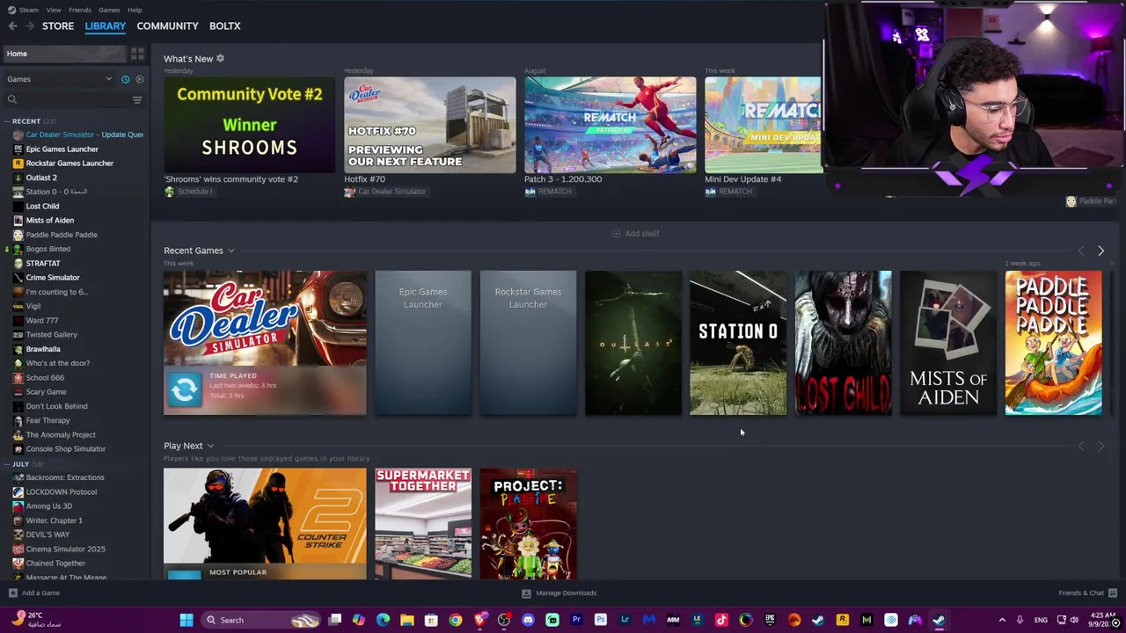Go back with the left arrow

pyautogui.click(x=12, y=26)
